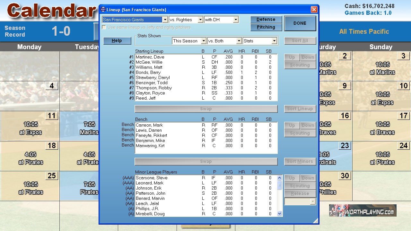
Task: Switch to the Defense view
Action: click(x=266, y=19)
